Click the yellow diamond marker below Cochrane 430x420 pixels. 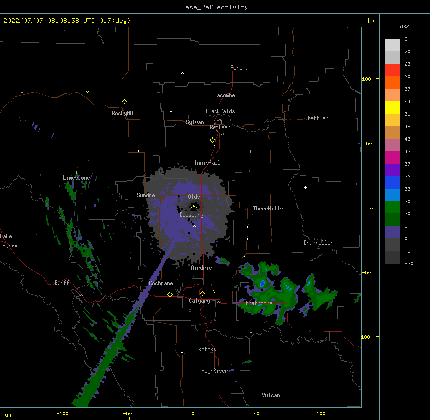tap(170, 294)
